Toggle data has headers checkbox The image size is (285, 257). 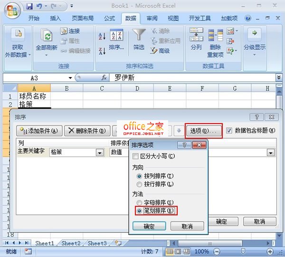(x=229, y=131)
